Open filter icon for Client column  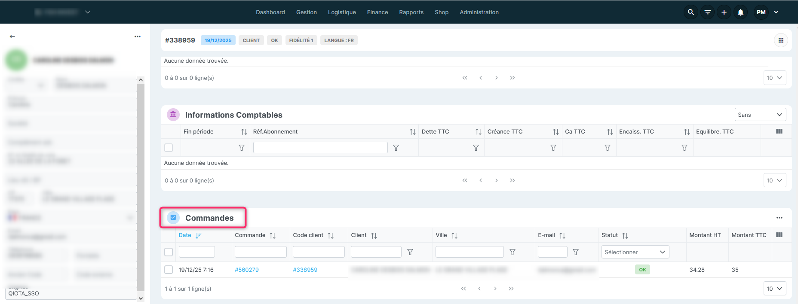point(410,252)
